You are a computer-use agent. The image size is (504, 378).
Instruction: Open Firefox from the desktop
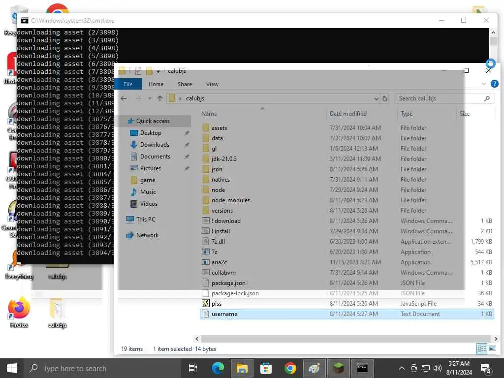pyautogui.click(x=19, y=313)
